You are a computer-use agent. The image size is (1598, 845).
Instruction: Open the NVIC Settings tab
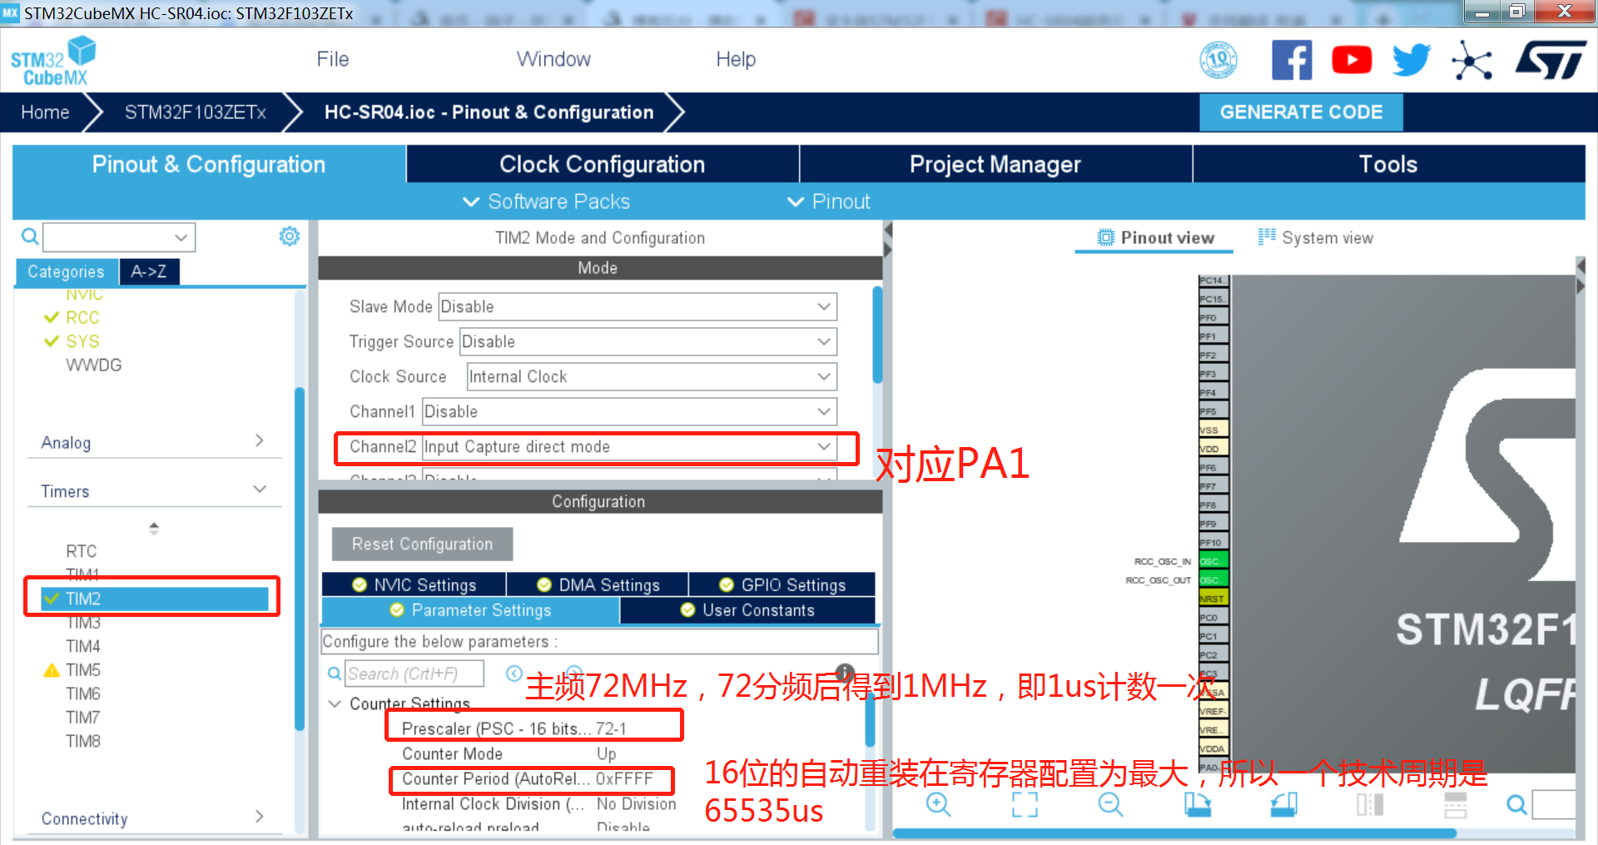[x=414, y=584]
